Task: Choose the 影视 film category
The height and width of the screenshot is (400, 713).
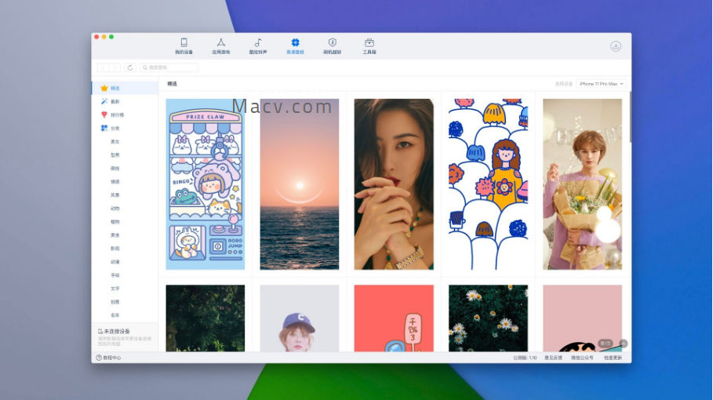Action: (x=115, y=249)
